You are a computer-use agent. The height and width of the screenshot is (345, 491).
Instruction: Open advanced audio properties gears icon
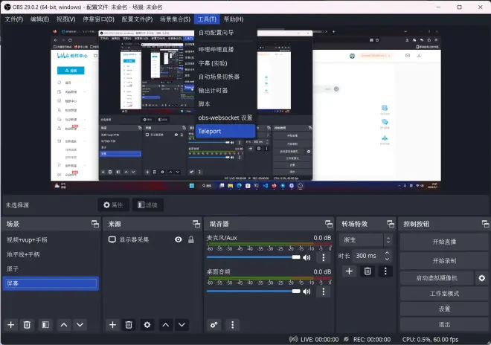point(214,325)
